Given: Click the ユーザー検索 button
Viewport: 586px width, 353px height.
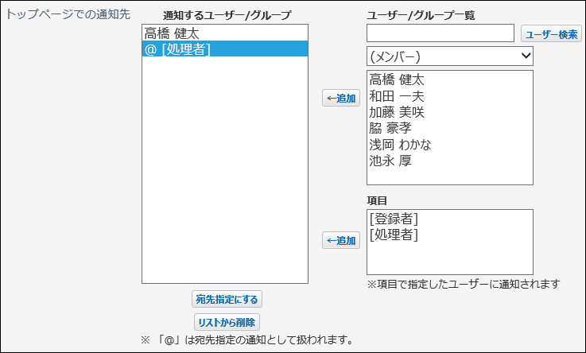Looking at the screenshot, I should pos(551,34).
